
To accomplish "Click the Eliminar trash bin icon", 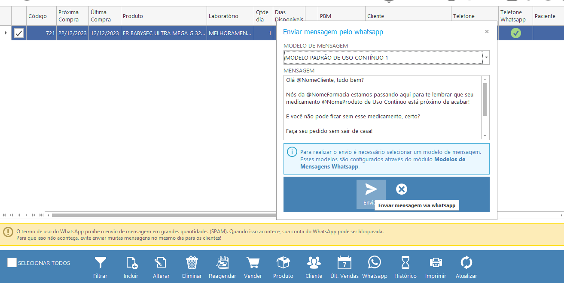I will 192,263.
